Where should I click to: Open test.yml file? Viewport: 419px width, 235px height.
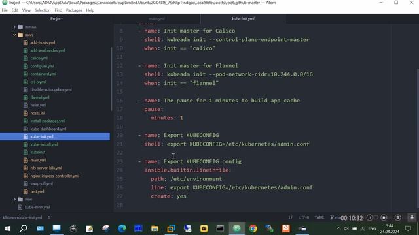tap(37, 191)
